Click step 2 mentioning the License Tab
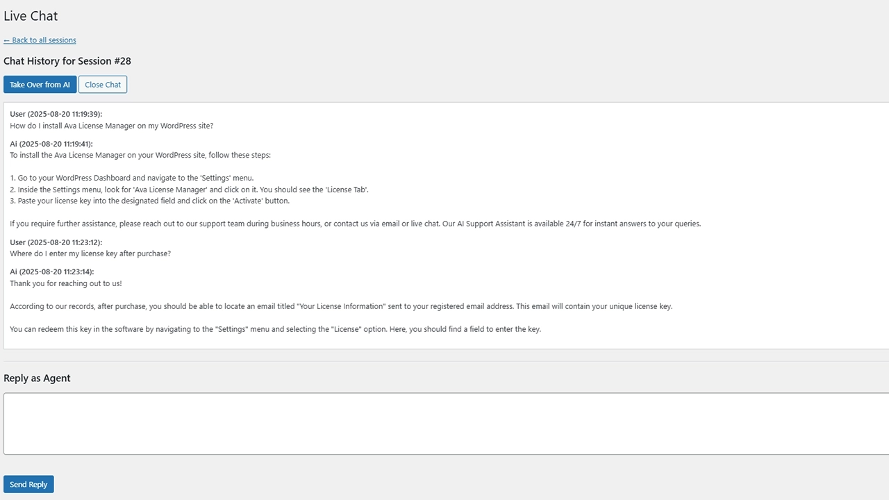This screenshot has width=889, height=500. pos(189,190)
